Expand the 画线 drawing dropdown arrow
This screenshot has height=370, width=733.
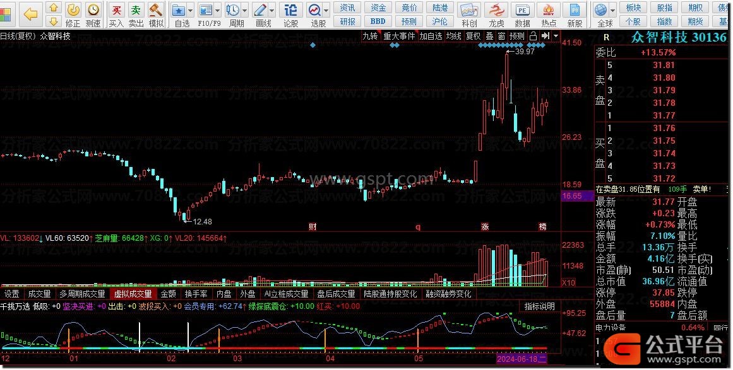[272, 10]
